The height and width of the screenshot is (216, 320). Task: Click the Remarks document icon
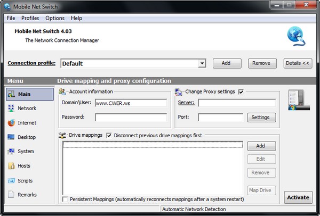[x=11, y=194]
